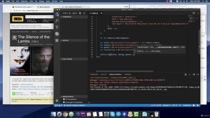Move panel position icon

coord(194,74)
